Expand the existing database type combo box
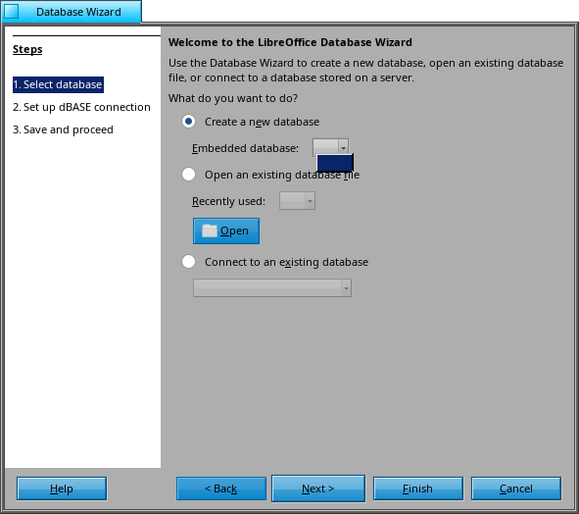This screenshot has height=514, width=579. pos(272,288)
